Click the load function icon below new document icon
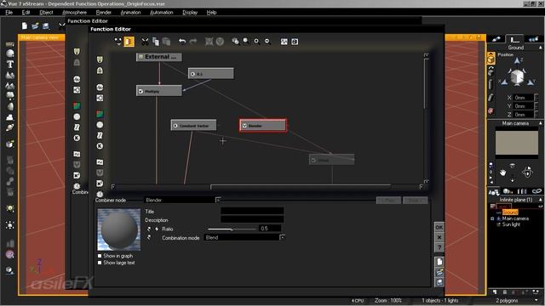 click(x=439, y=272)
